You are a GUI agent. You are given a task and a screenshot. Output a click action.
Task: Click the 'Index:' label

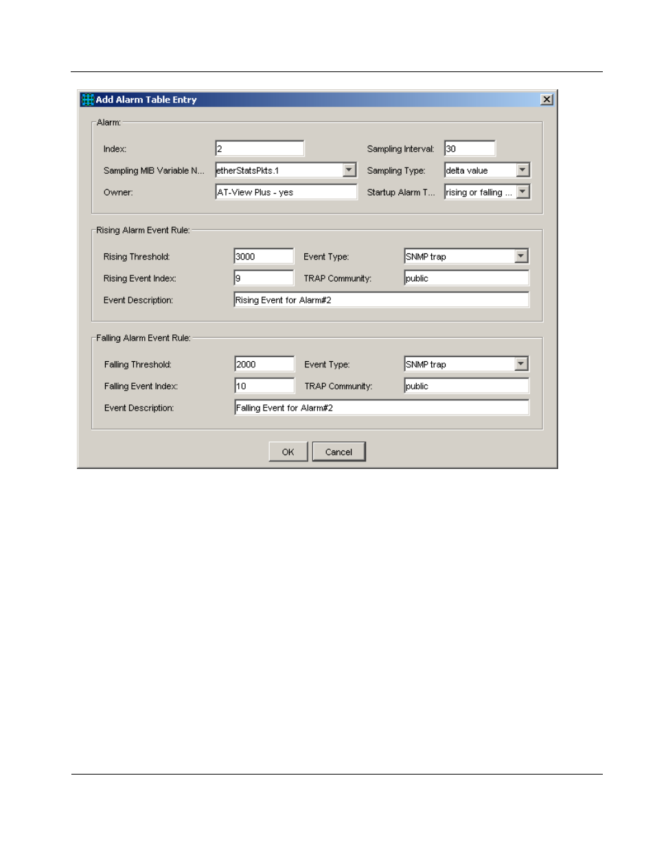(x=115, y=149)
